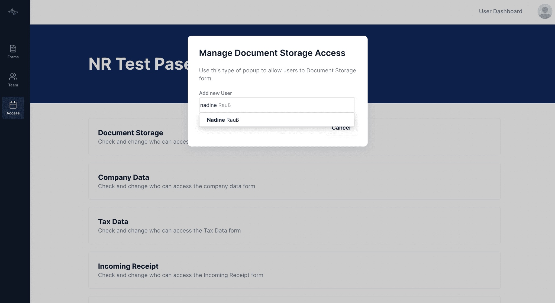Open the Company Data access card
This screenshot has height=303, width=555.
(295, 181)
